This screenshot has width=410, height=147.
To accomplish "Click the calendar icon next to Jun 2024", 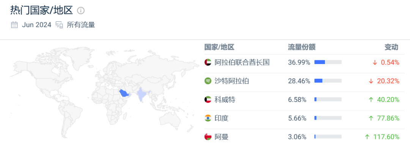I will (x=14, y=25).
